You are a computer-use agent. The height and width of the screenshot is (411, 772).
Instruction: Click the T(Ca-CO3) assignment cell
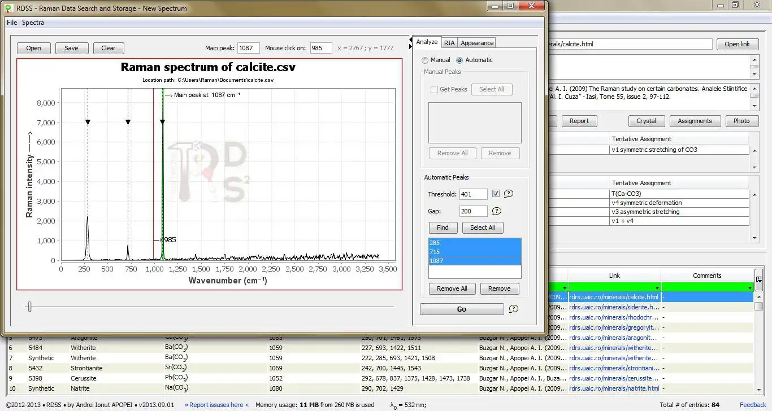(x=679, y=194)
